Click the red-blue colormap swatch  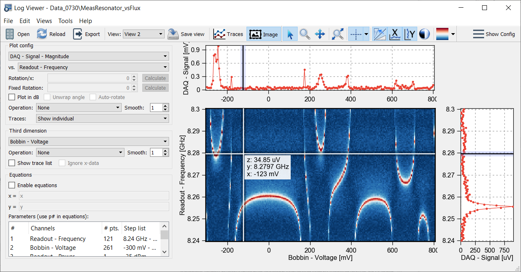(x=442, y=34)
